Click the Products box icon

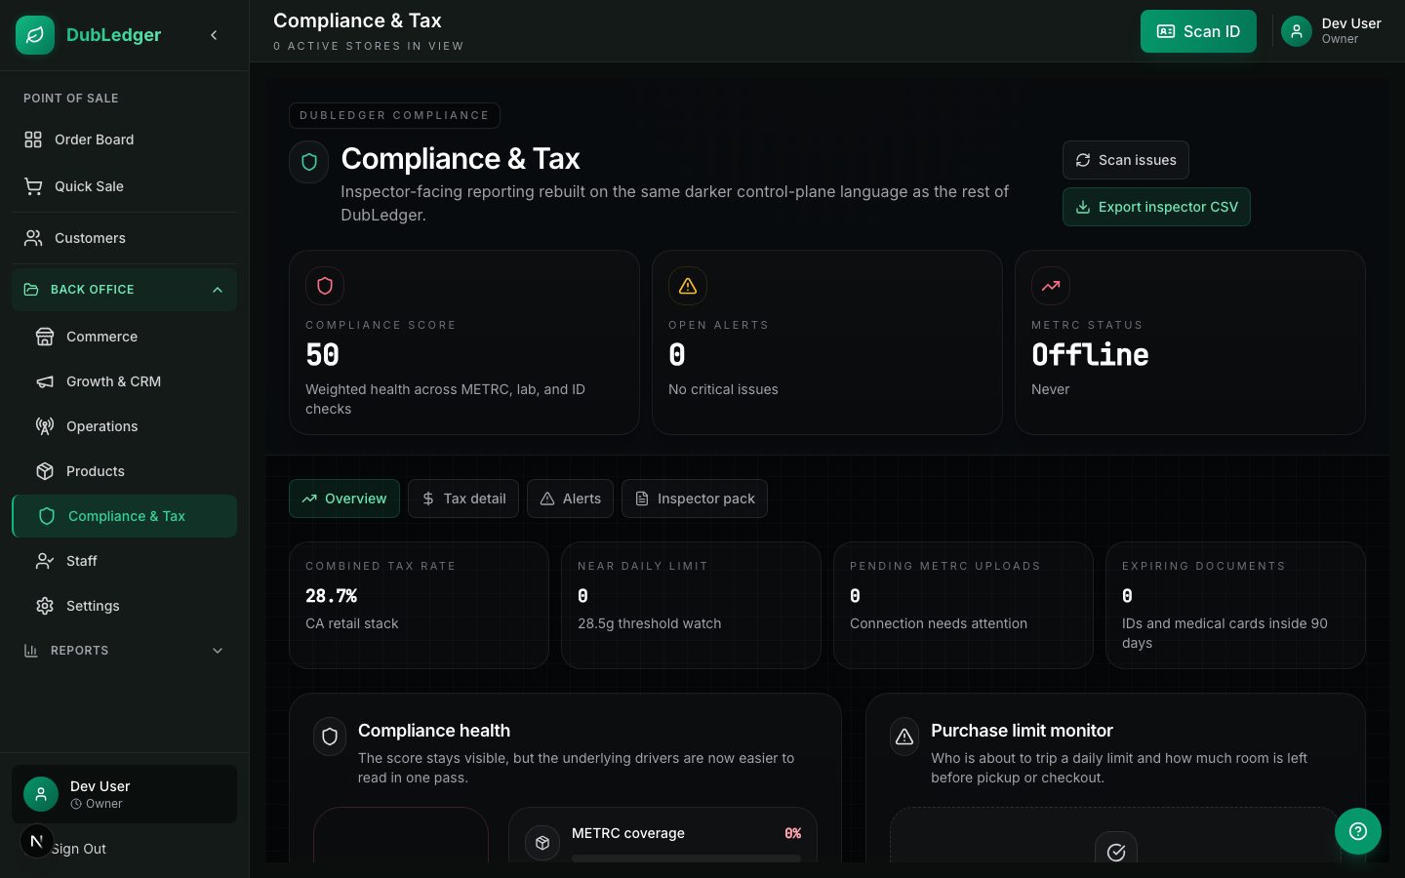pyautogui.click(x=45, y=471)
